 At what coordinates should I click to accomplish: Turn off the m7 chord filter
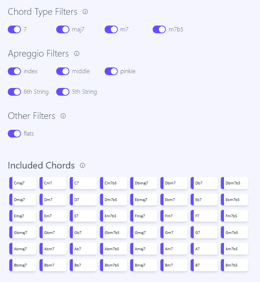111,29
